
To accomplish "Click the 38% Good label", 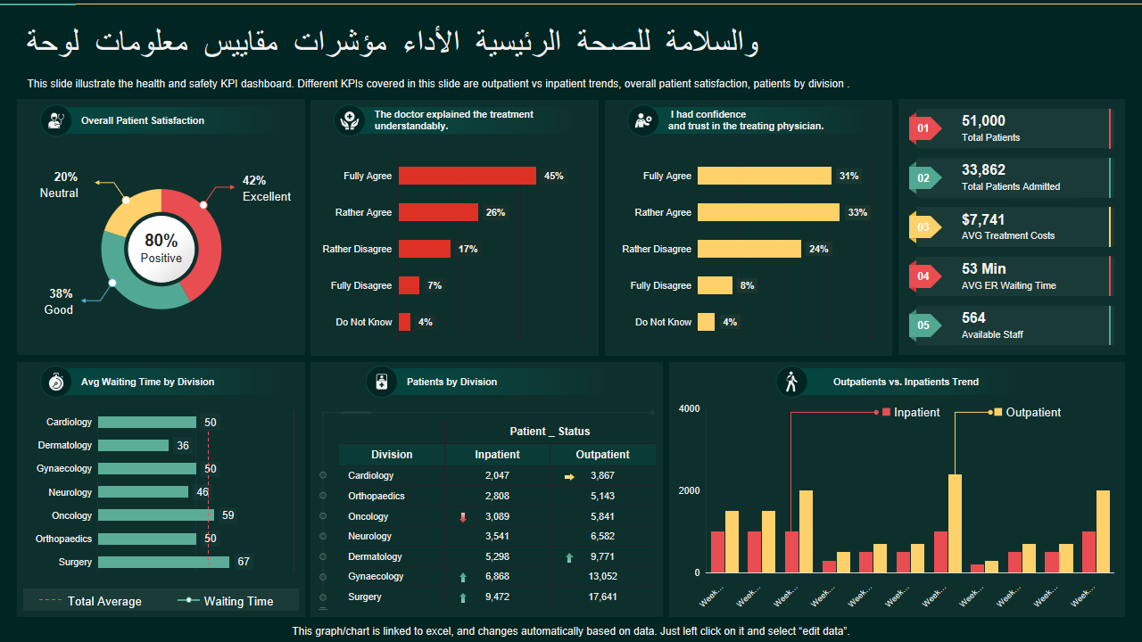I will tap(59, 301).
